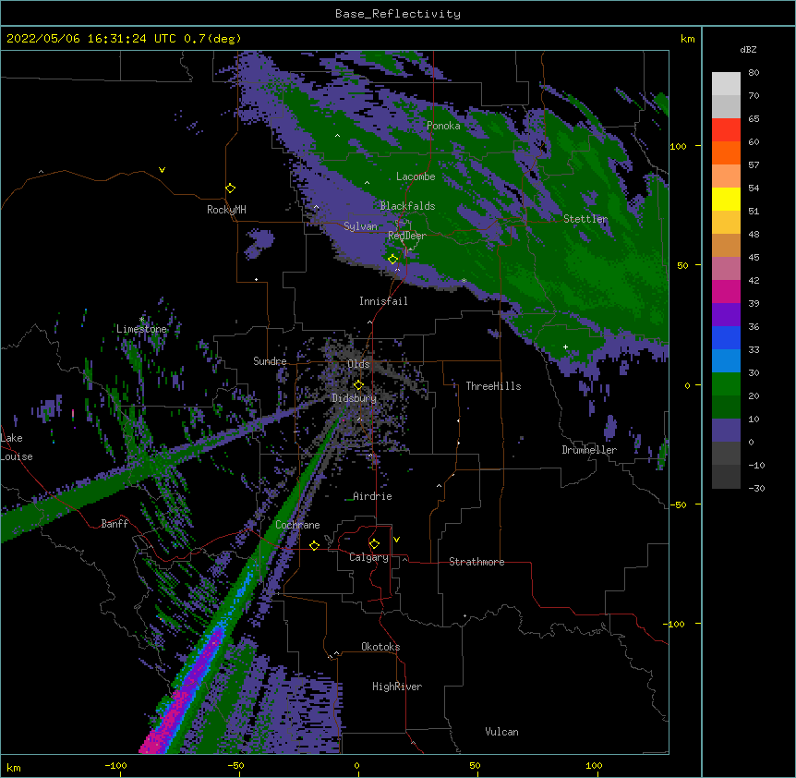
Task: Select the purple 39-36 dBZ legend swatch
Action: point(726,315)
